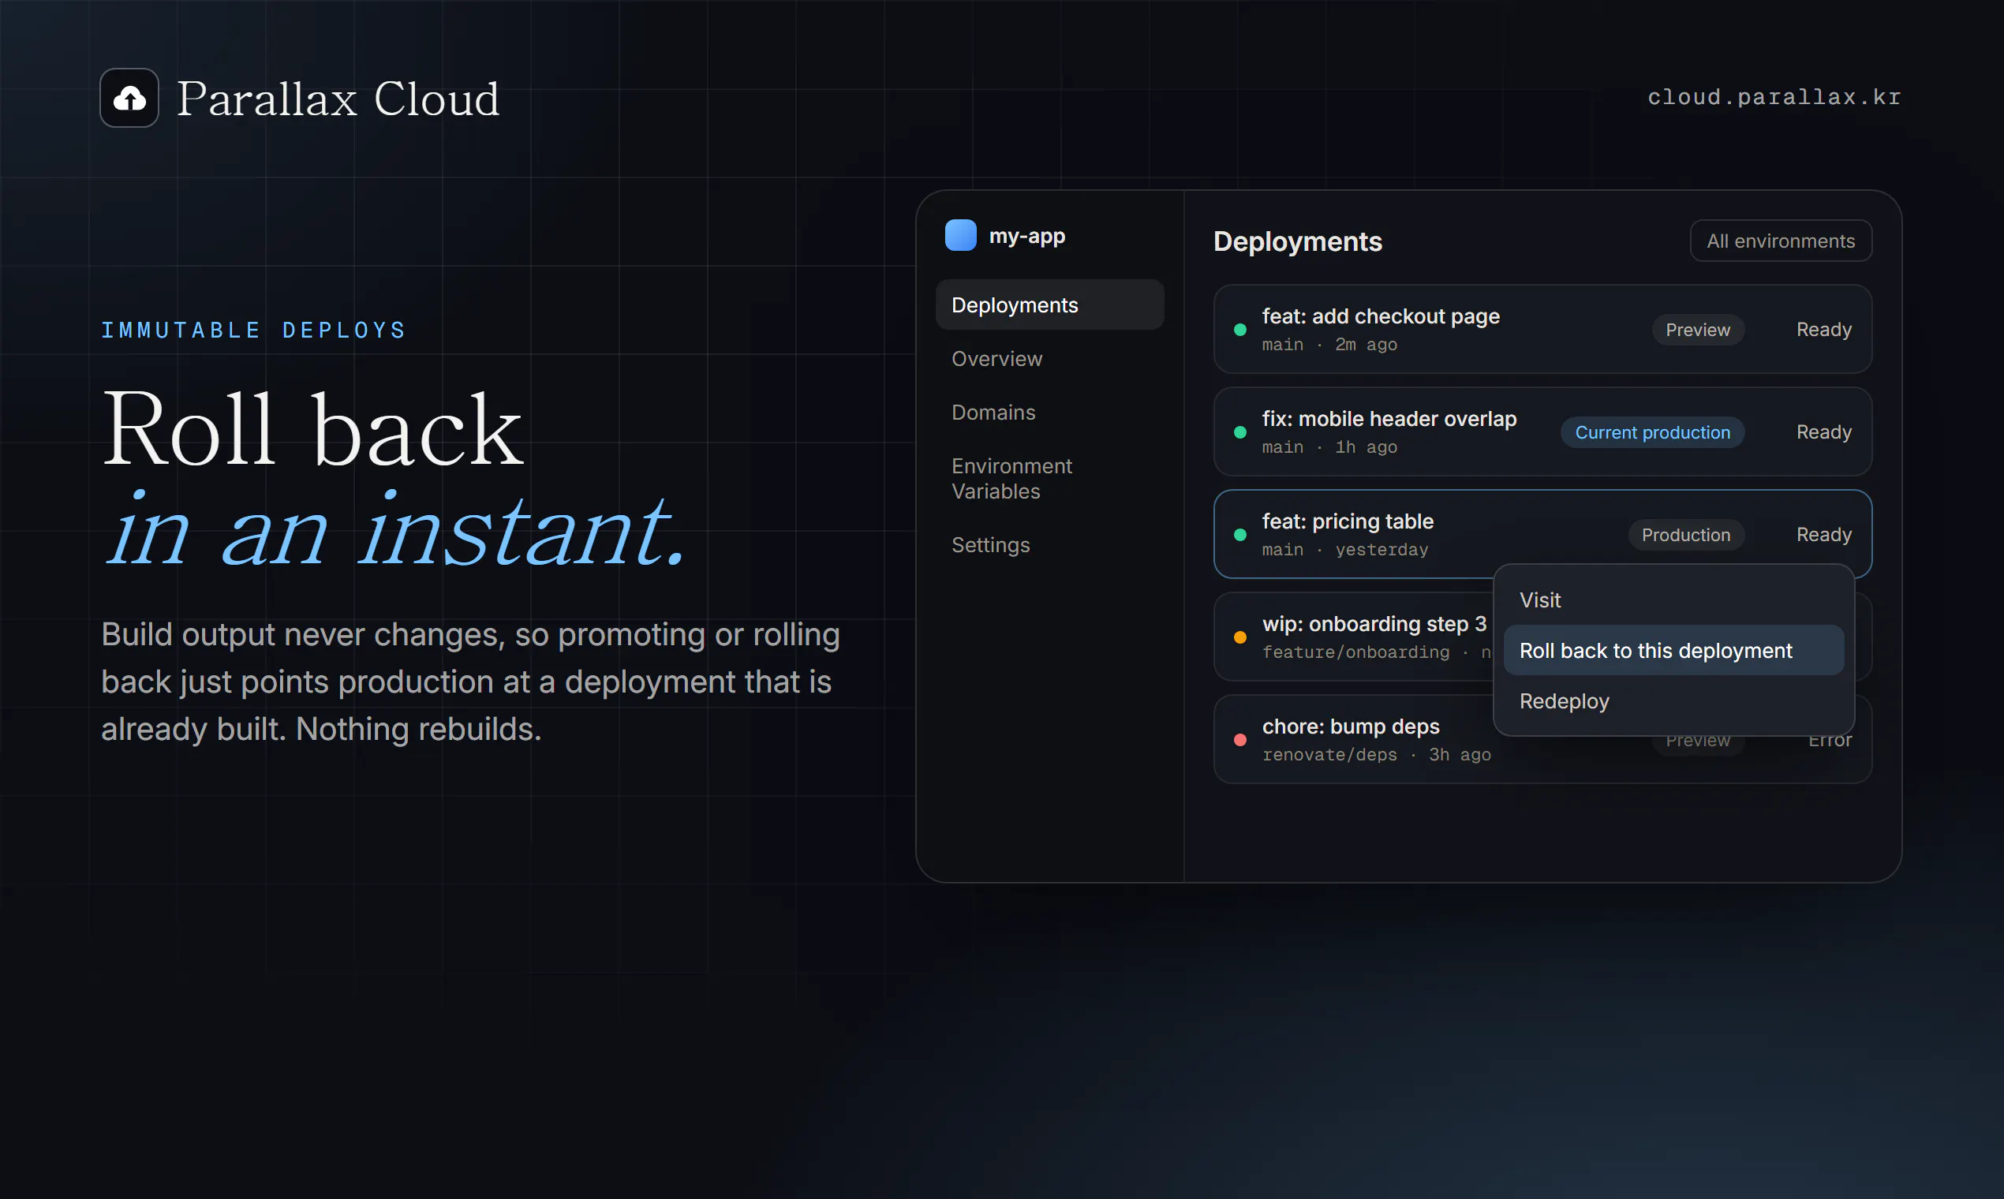The image size is (2004, 1199).
Task: Click the my-app project name
Action: point(1027,236)
